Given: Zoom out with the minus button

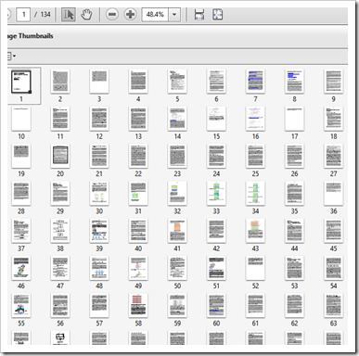Looking at the screenshot, I should coord(112,15).
